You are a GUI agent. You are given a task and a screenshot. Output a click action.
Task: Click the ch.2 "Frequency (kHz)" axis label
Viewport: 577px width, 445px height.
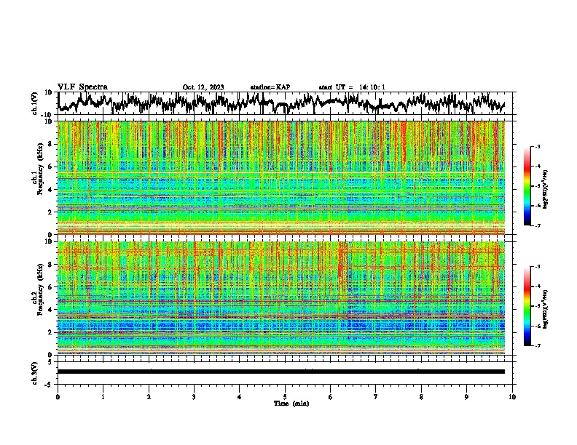40,289
